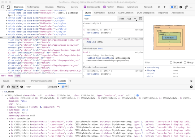
Task: Focus the Styles Filter field
Action: [x=100, y=19]
